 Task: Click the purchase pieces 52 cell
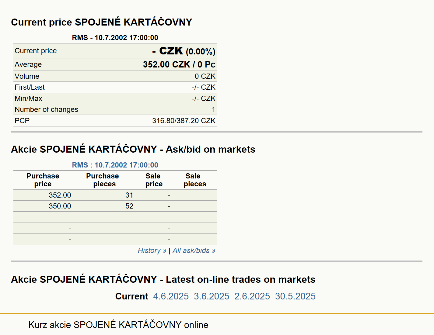(x=129, y=206)
